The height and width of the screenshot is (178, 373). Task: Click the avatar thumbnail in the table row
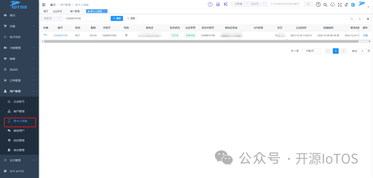[46, 35]
